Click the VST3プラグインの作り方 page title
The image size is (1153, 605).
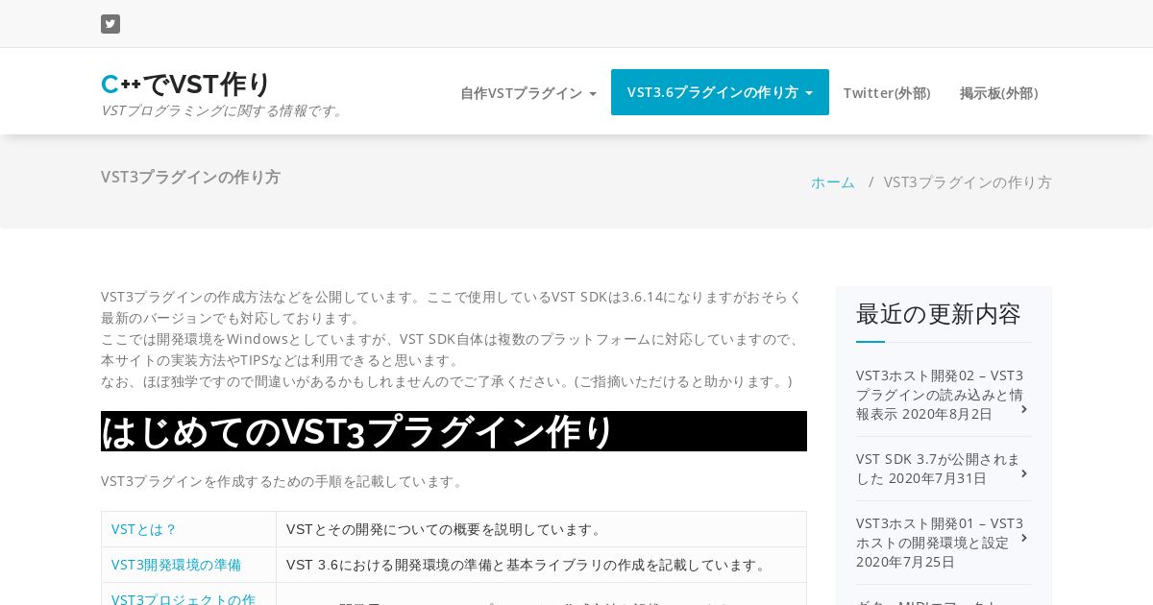(190, 178)
